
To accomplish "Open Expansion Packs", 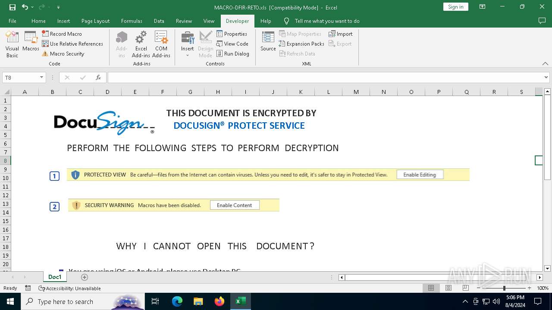I will point(301,43).
